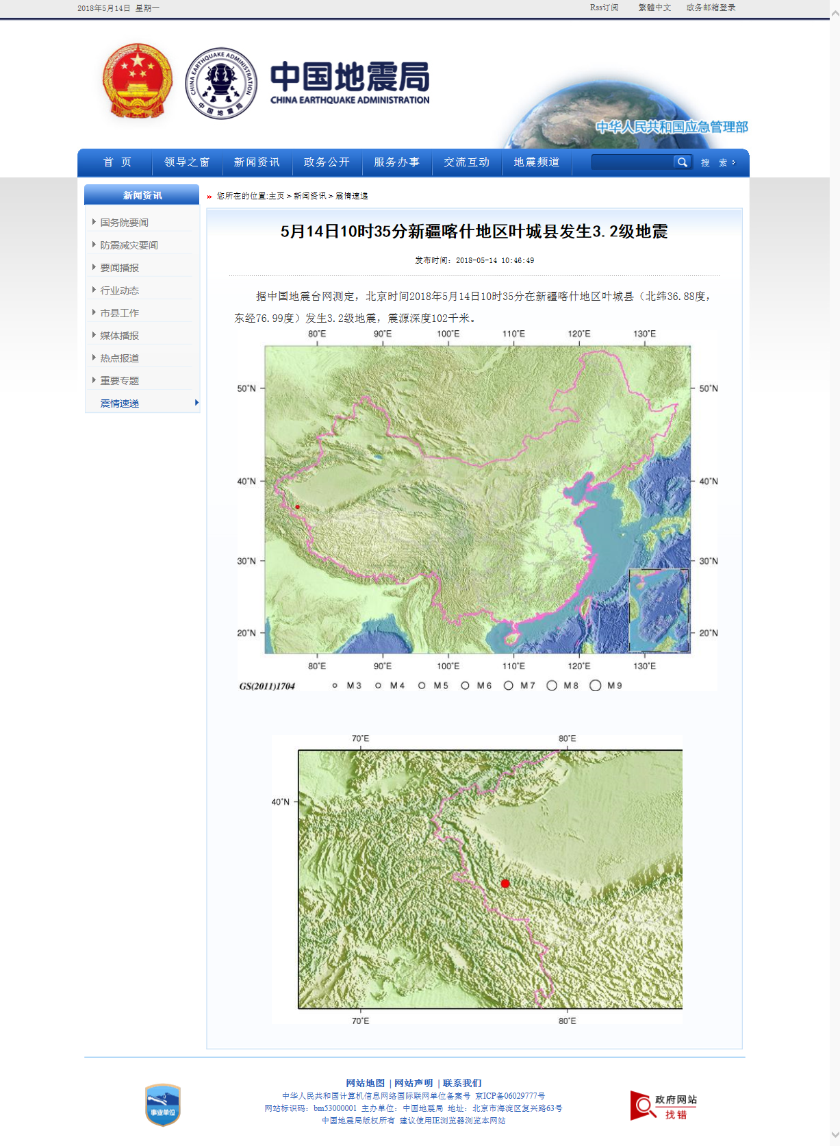
Task: Select 市县工作 in sidebar
Action: click(119, 313)
